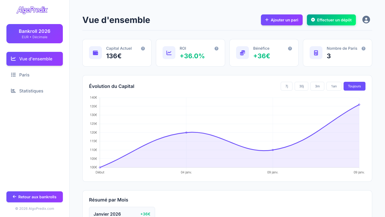
Task: Set chart period to 3m
Action: [x=317, y=86]
